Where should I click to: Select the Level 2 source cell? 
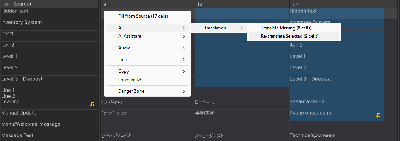(x=49, y=70)
